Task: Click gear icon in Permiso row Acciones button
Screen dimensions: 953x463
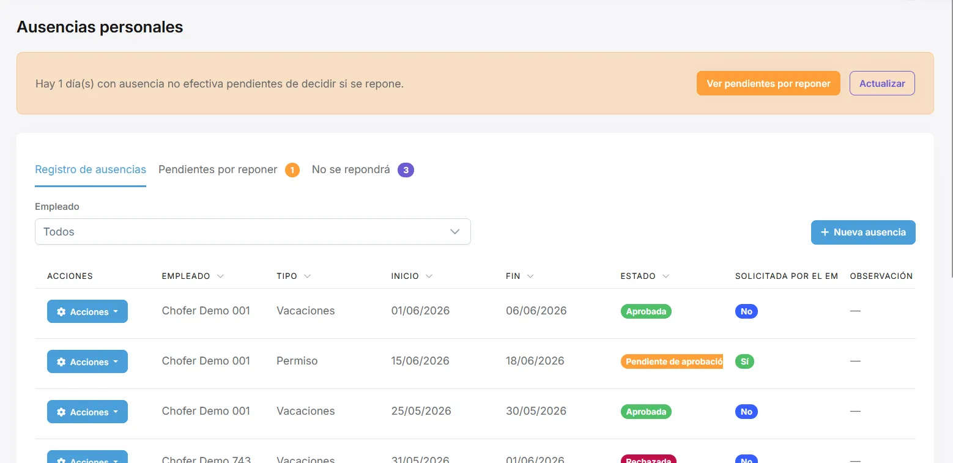Action: (61, 362)
